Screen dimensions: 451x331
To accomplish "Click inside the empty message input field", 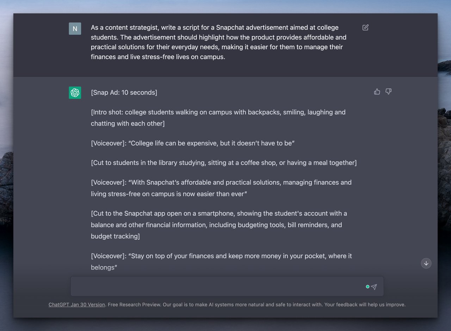I will point(211,286).
